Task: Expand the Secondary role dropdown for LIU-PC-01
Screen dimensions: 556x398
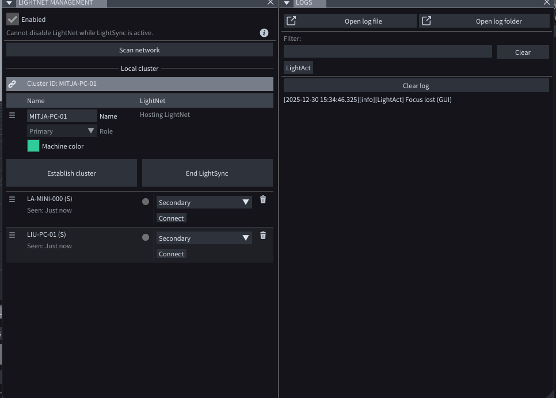Action: tap(204, 238)
